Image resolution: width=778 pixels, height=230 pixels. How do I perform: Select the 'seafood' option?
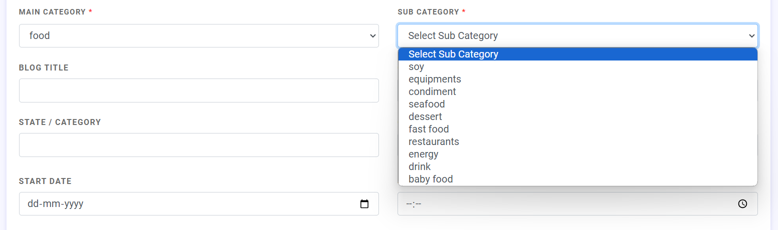coord(427,104)
